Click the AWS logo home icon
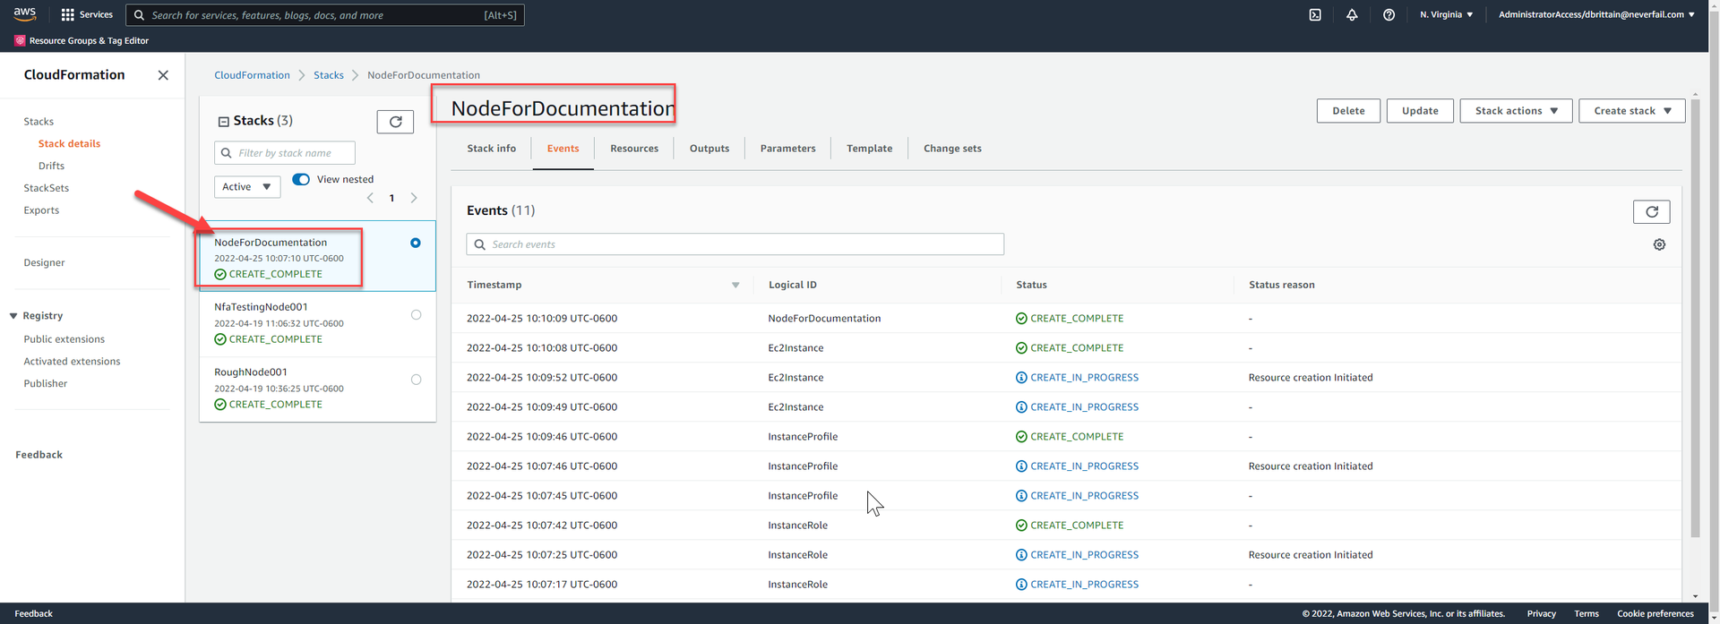The image size is (1720, 624). tap(25, 14)
